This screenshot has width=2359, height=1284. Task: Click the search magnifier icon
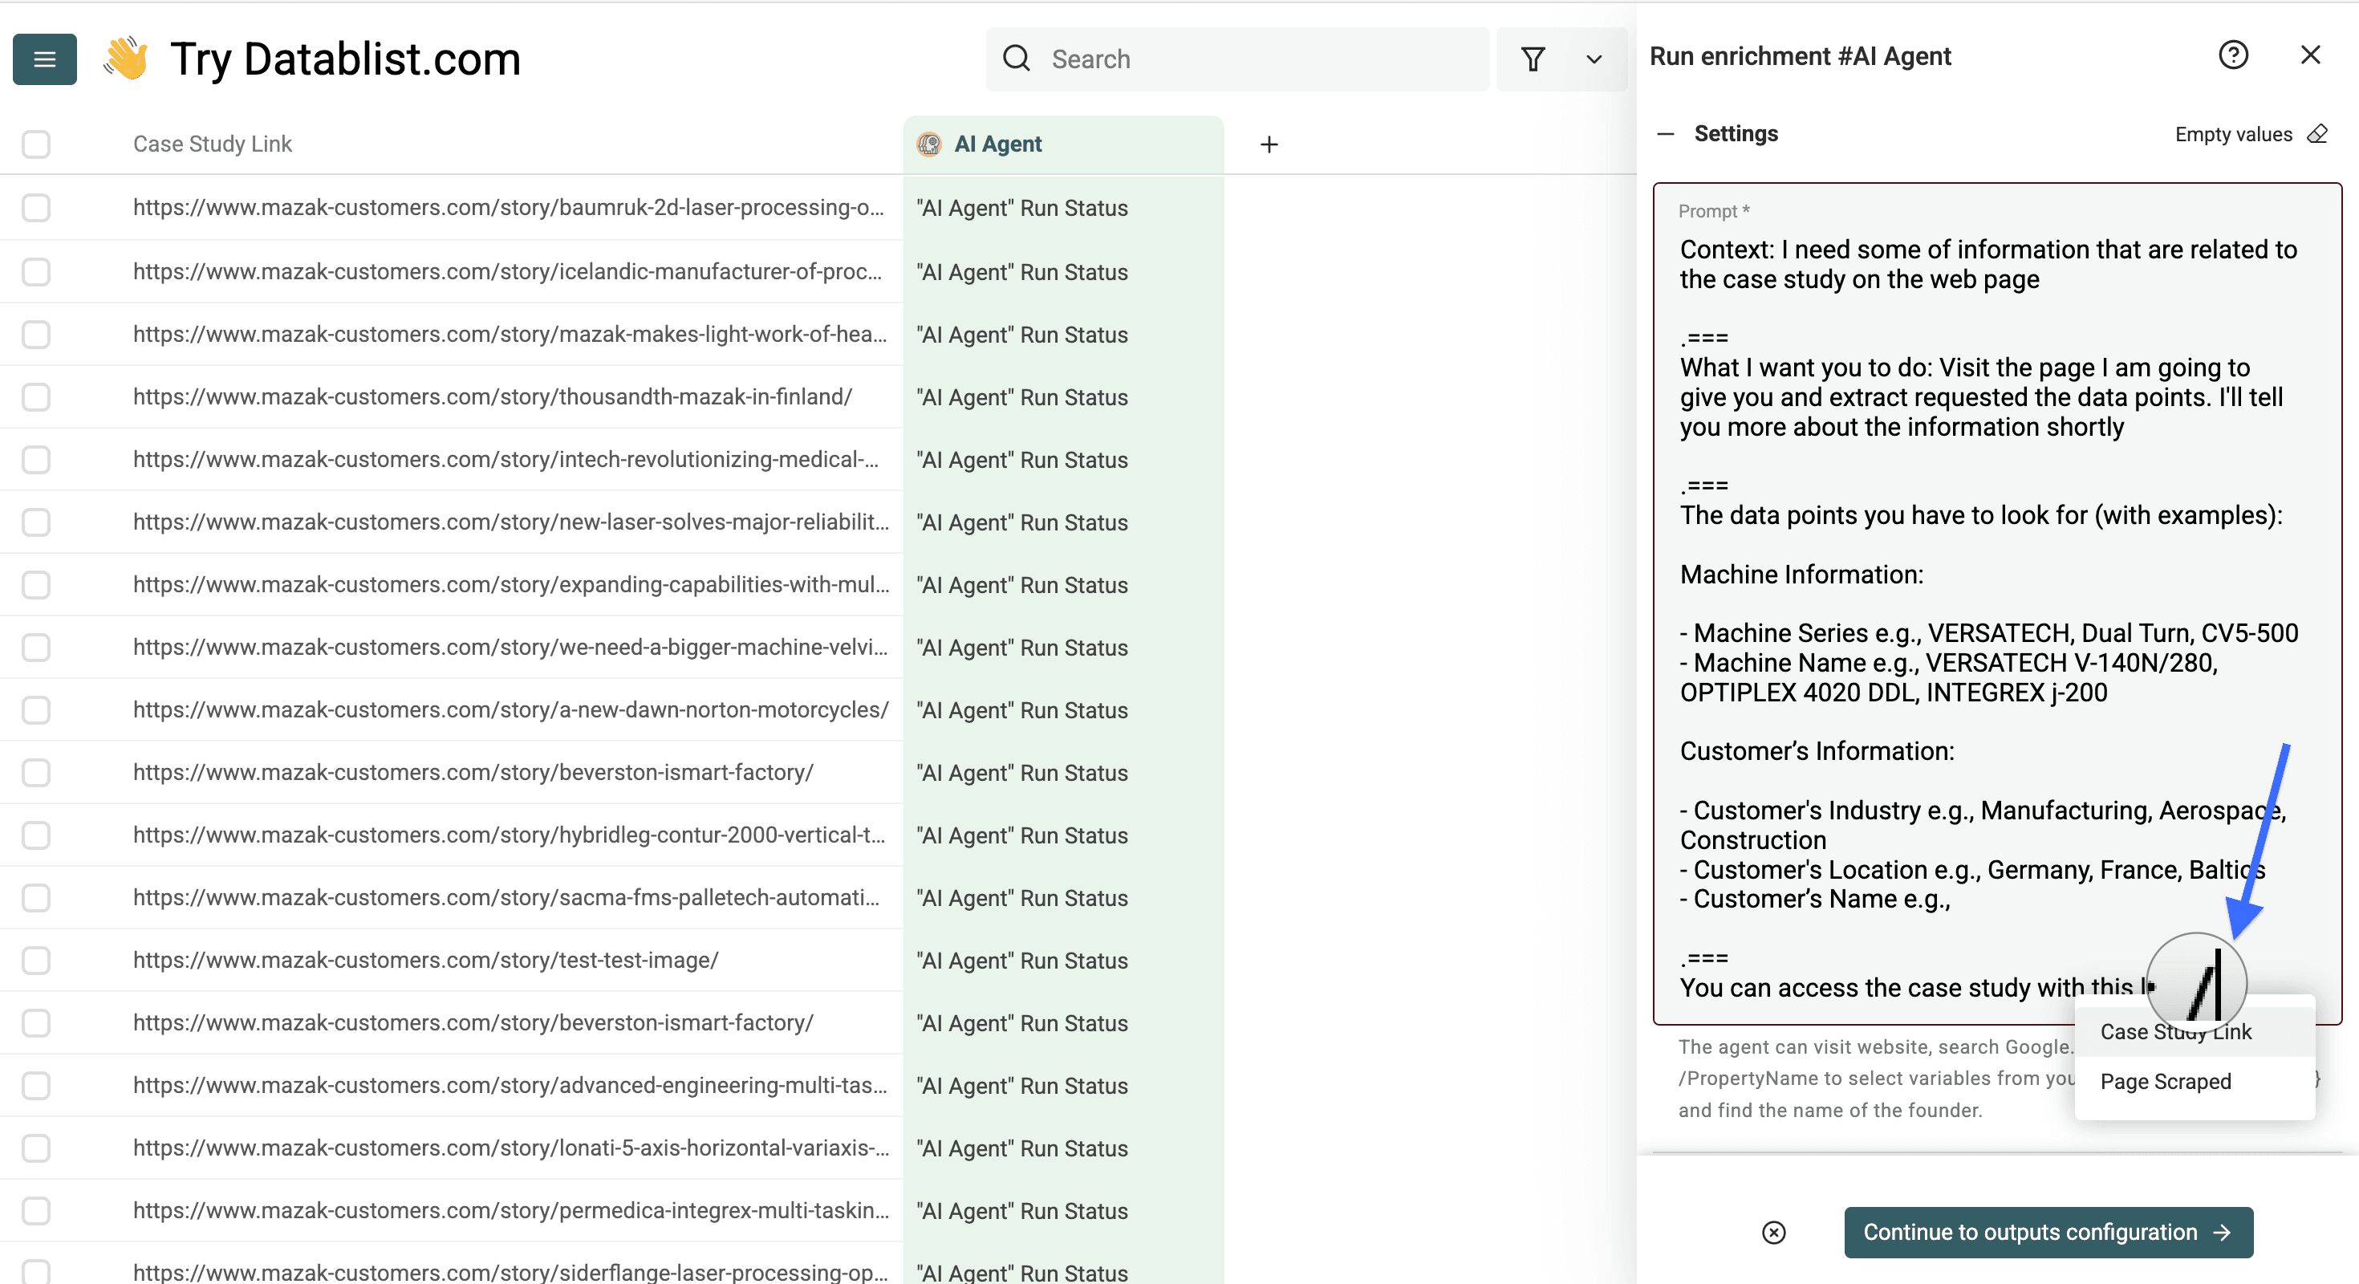(x=1017, y=58)
